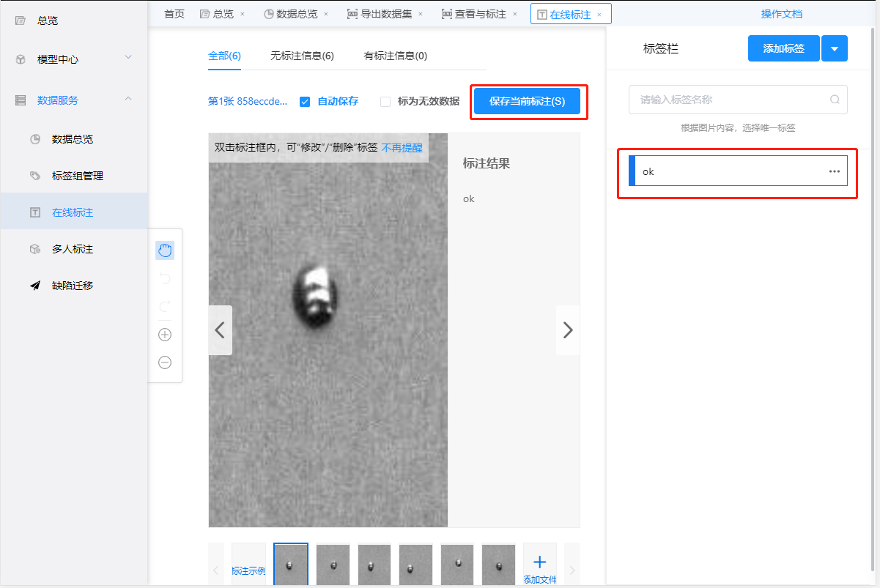
Task: Click the 添加标签 button
Action: [x=784, y=48]
